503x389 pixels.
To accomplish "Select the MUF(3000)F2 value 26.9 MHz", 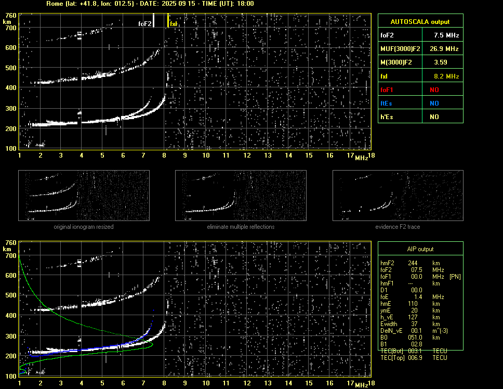I will [x=444, y=49].
